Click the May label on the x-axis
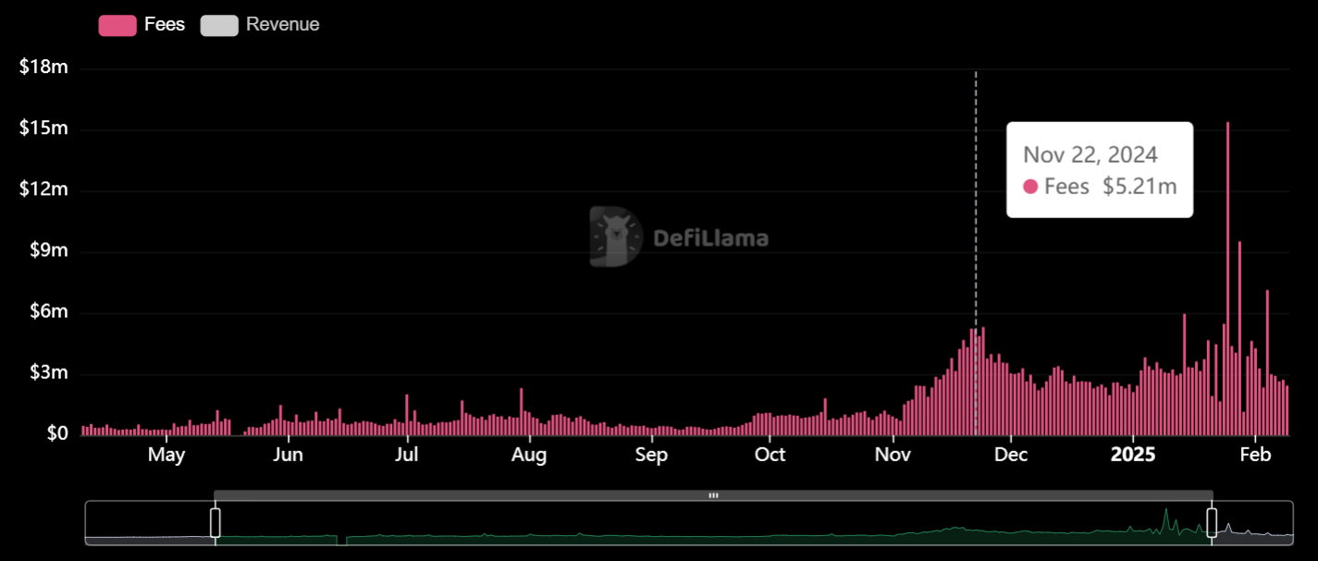 tap(166, 455)
